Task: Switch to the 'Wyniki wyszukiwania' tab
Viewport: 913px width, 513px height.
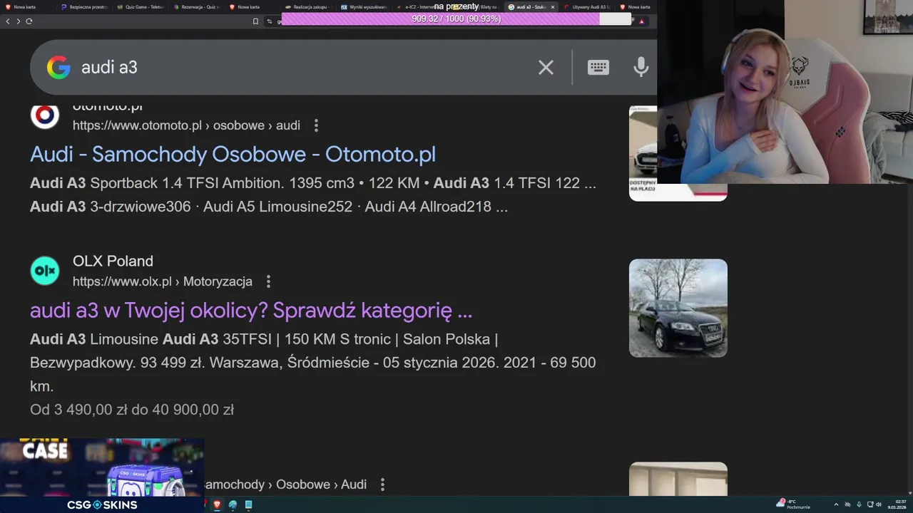Action: pos(364,7)
